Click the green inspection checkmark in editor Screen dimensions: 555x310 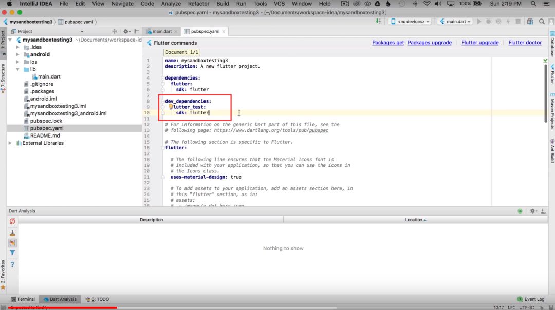tap(545, 61)
